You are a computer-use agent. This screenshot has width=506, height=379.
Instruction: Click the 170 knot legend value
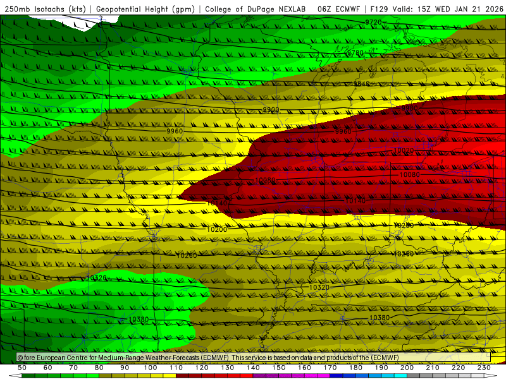[330, 368]
